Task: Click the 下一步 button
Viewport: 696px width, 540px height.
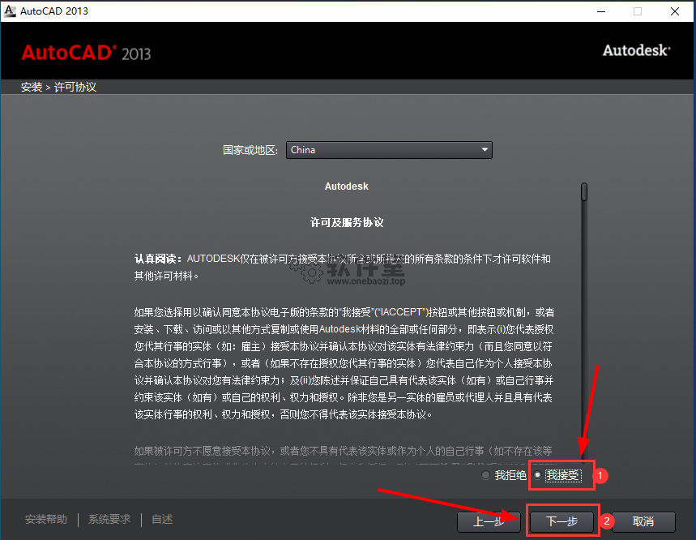Action: coord(562,521)
